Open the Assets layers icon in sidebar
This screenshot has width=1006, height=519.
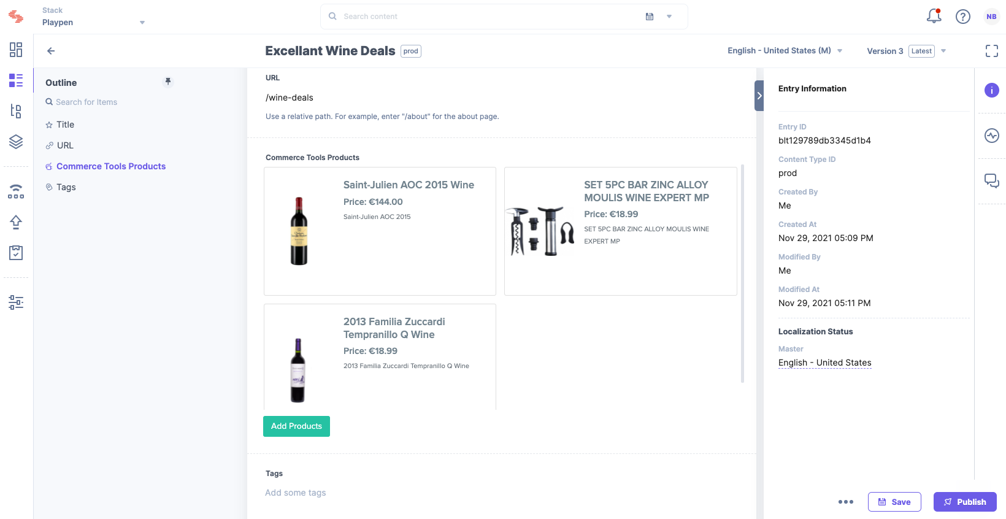tap(16, 142)
